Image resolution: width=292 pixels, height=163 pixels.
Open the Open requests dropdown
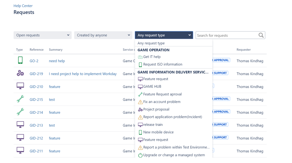(42, 35)
